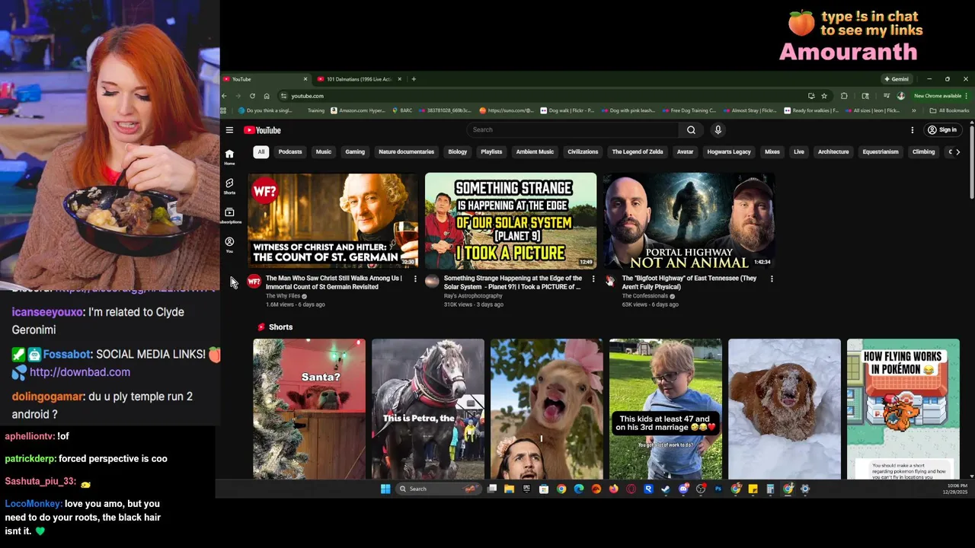Open The Why Files channel avatar

coord(254,282)
